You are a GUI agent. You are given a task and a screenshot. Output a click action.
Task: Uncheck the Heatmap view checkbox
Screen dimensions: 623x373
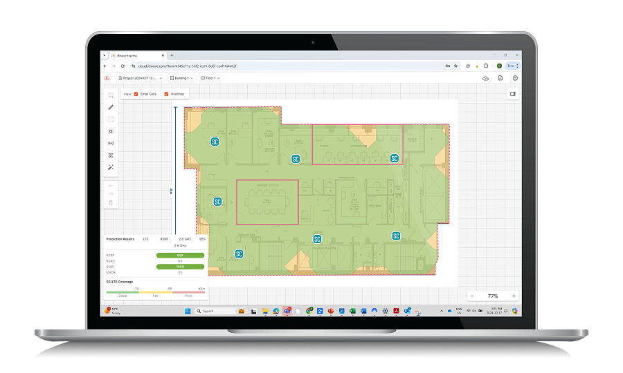click(x=166, y=94)
